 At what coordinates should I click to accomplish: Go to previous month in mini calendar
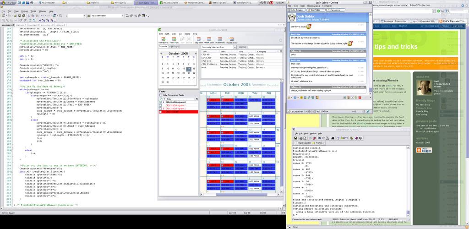pyautogui.click(x=161, y=54)
